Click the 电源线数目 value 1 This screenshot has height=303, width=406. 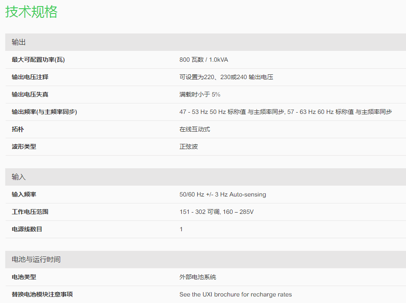(181, 229)
